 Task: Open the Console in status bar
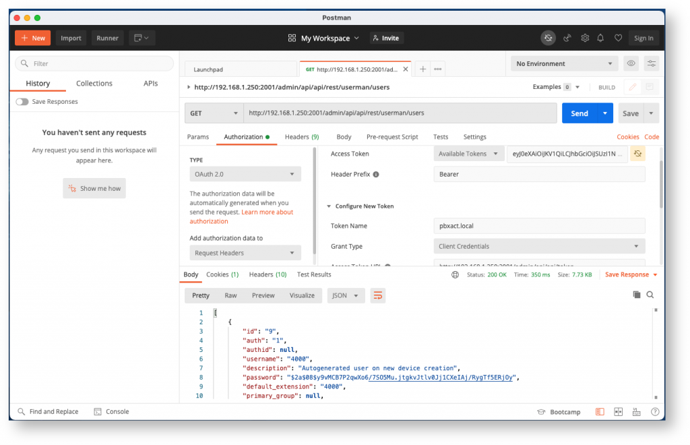112,411
